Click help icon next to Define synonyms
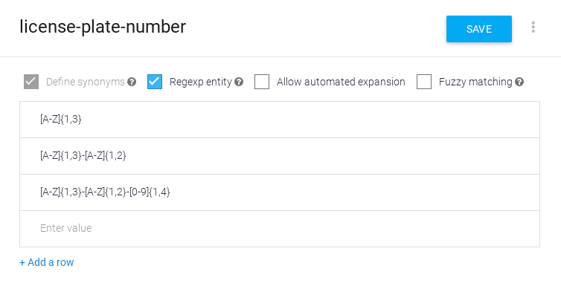The width and height of the screenshot is (561, 283). click(x=132, y=82)
